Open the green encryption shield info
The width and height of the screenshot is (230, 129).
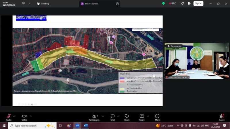164,3
